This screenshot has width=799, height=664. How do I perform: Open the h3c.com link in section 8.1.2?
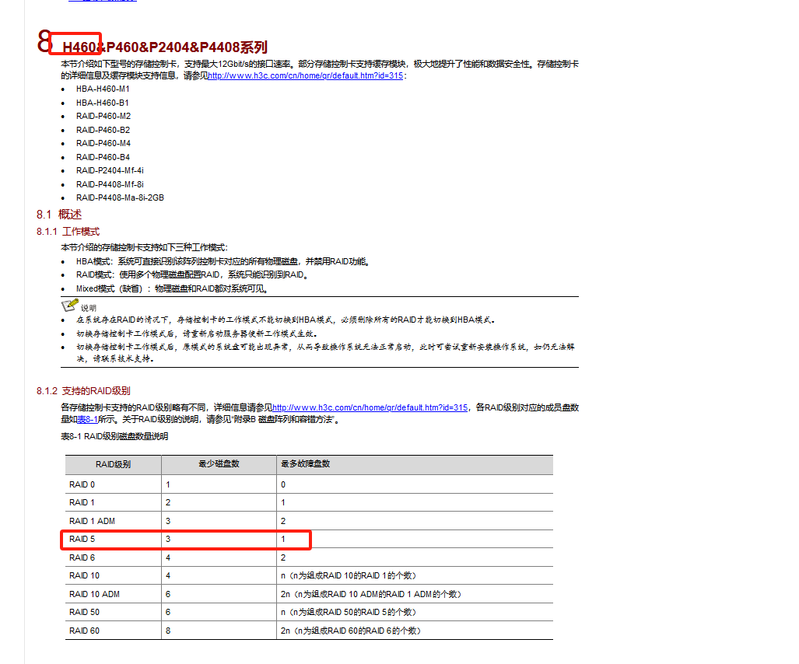tap(370, 408)
